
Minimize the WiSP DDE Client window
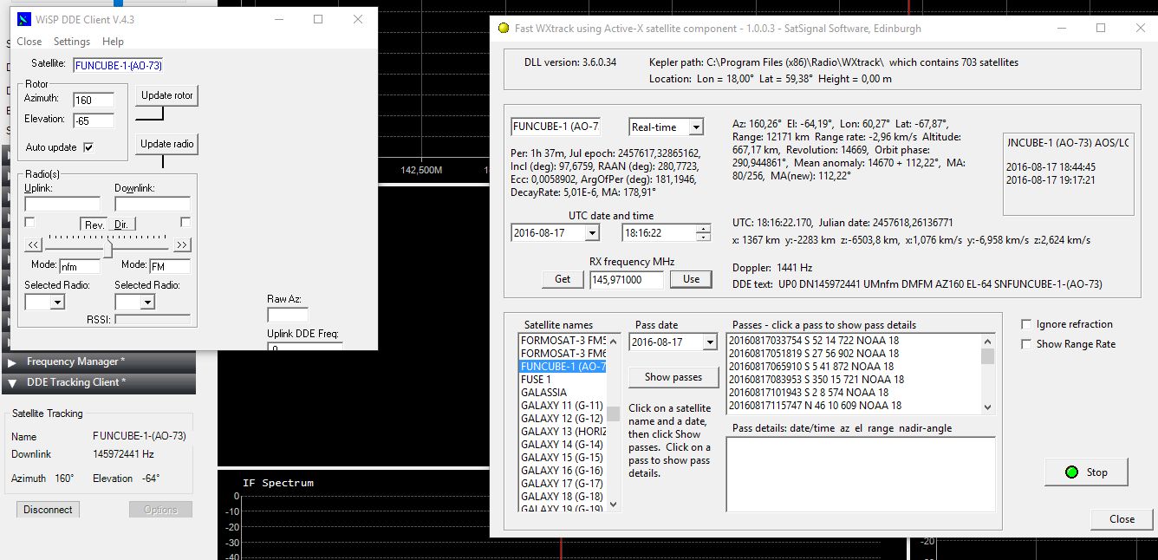(277, 19)
